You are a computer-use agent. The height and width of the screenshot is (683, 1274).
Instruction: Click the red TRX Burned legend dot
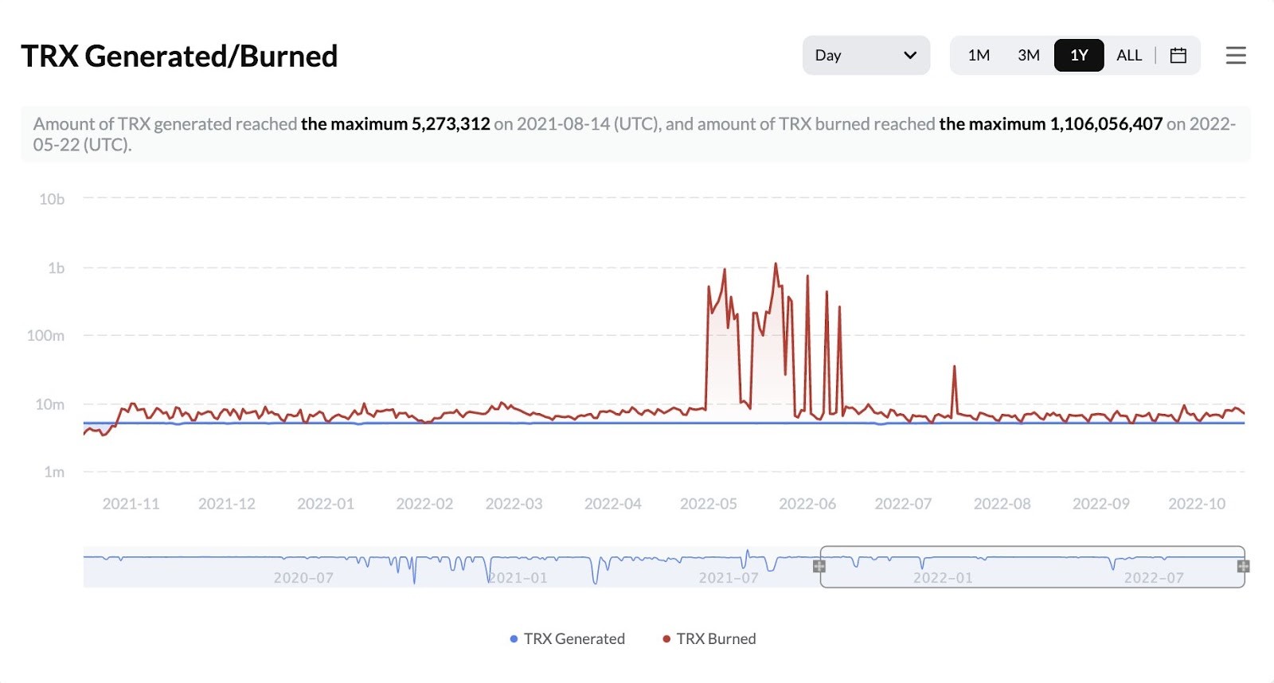click(666, 638)
